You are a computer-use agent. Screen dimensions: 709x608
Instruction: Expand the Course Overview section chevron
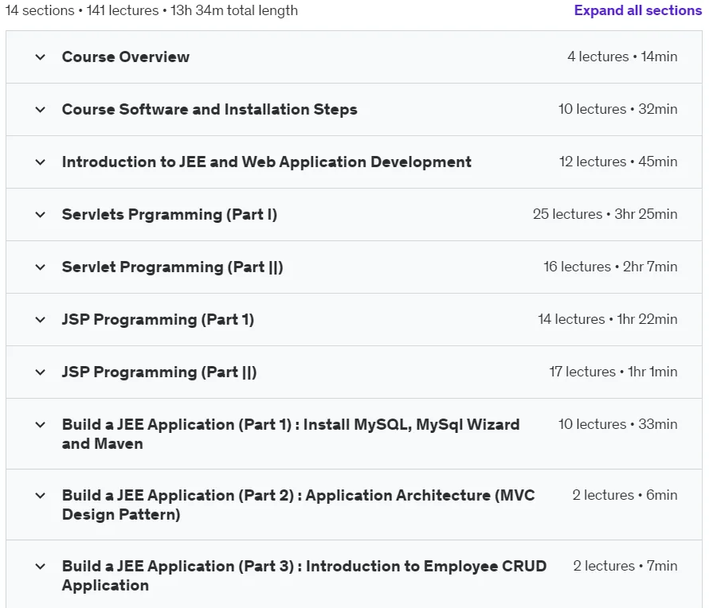click(x=41, y=57)
